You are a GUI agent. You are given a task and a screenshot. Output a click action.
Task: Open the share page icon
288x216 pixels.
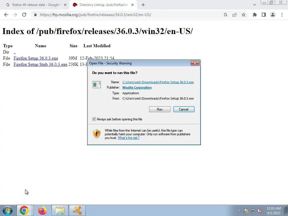235,15
